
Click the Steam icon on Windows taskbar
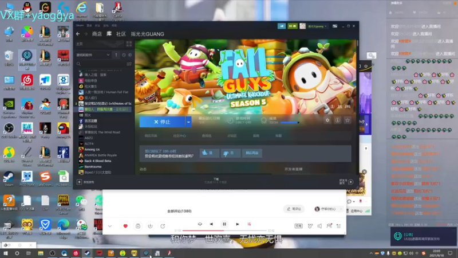88,253
